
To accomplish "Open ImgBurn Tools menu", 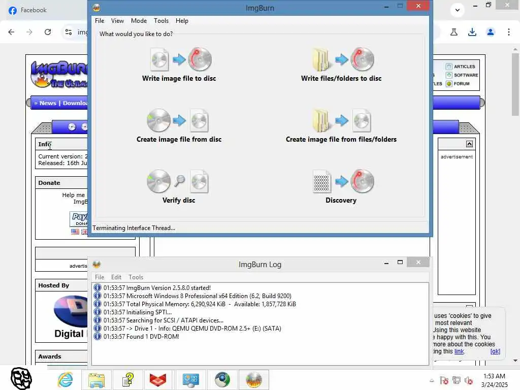I will tap(161, 20).
